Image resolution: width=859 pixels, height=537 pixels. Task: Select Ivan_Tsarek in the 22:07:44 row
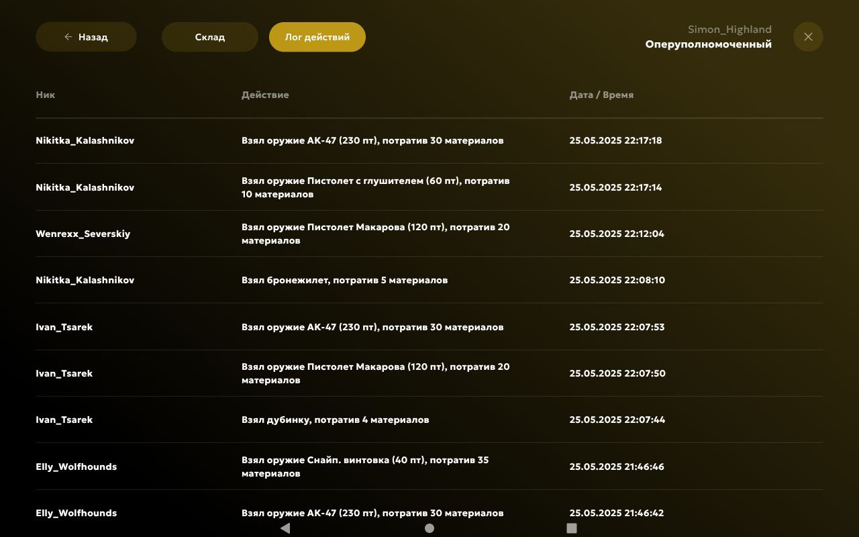(64, 420)
